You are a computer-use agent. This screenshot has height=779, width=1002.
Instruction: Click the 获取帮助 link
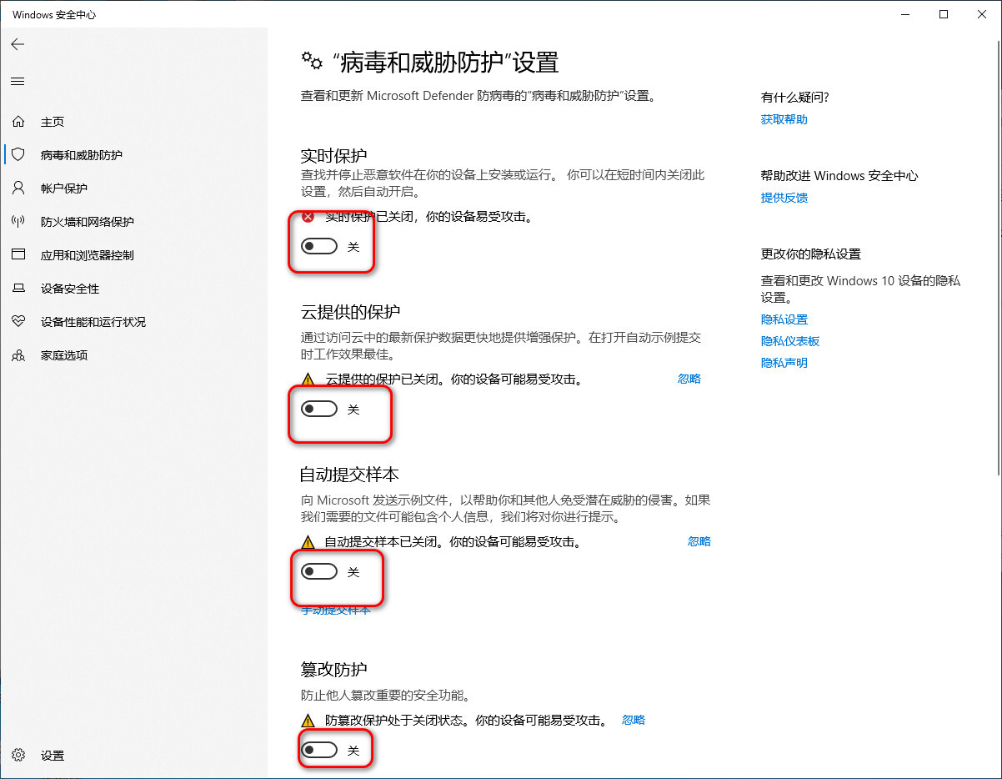tap(784, 119)
